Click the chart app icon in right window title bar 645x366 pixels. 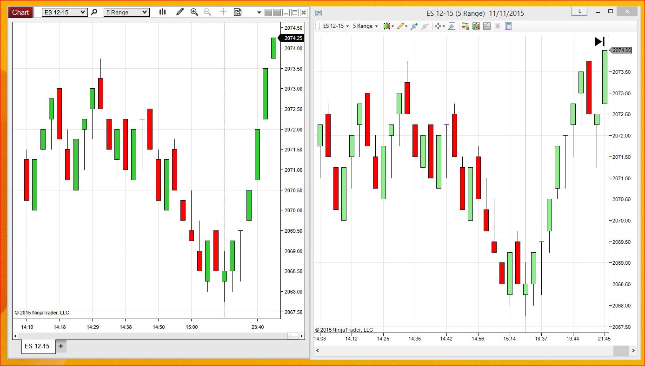point(319,13)
